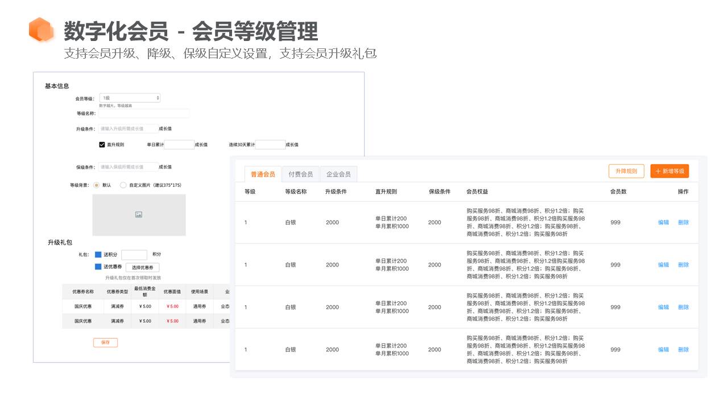Switch to the 付费会员 tab
The image size is (728, 410).
tap(300, 174)
